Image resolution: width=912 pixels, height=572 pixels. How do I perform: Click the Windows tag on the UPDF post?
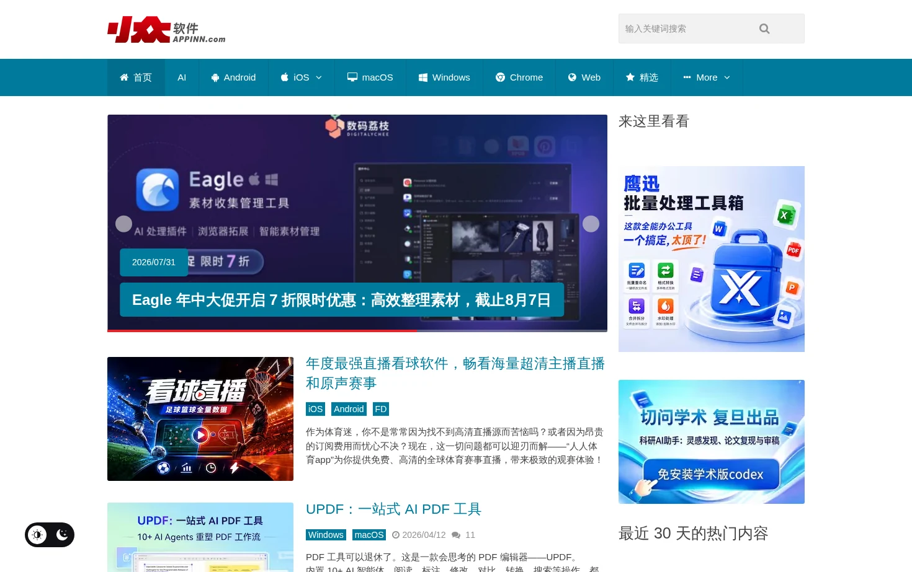[326, 535]
